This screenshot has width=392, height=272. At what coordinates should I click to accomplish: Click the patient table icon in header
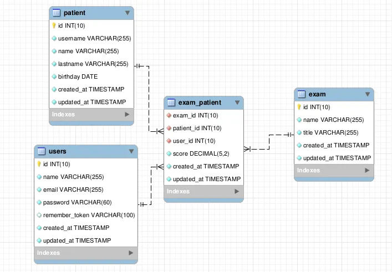pyautogui.click(x=57, y=13)
